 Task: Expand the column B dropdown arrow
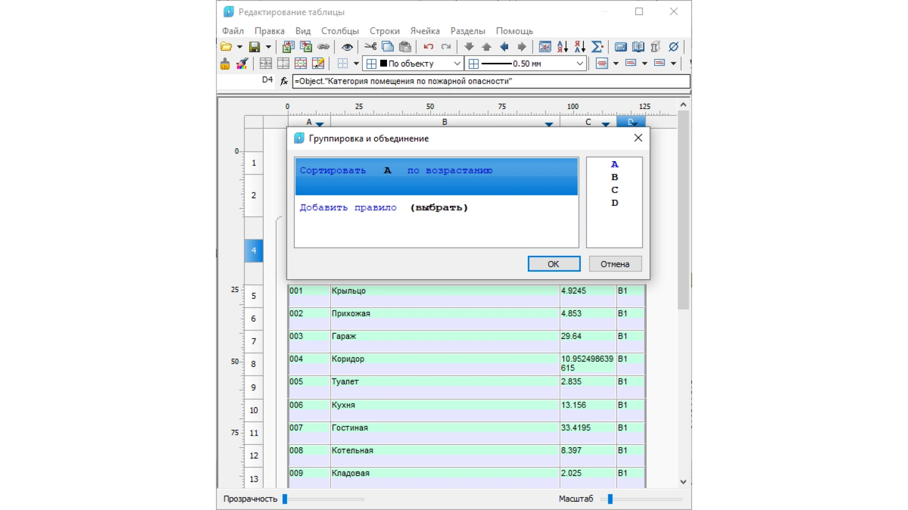(x=548, y=124)
